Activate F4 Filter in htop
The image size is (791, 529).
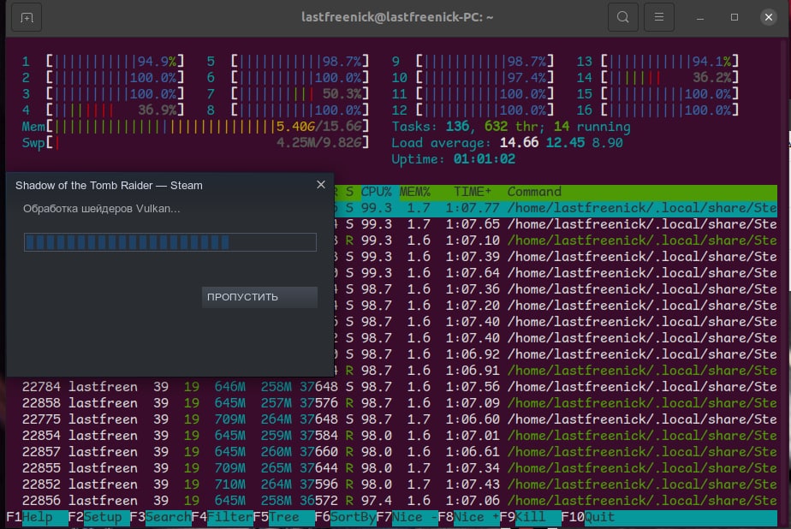(222, 517)
